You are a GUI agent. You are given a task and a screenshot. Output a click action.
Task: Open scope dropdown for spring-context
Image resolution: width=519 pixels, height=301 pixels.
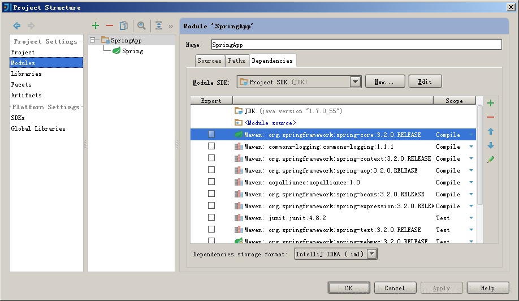pyautogui.click(x=471, y=158)
